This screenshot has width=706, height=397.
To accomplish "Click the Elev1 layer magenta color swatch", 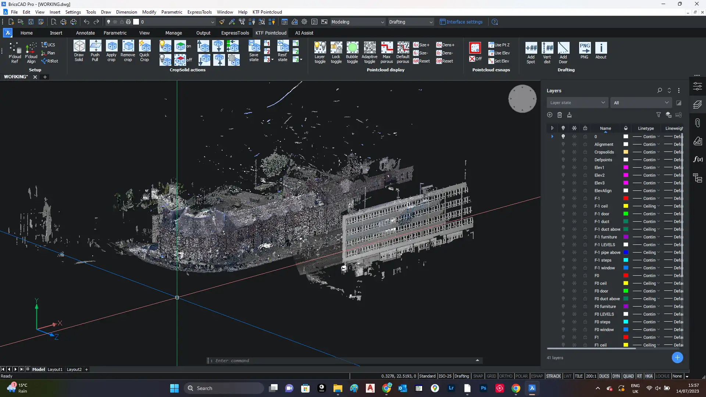I will pyautogui.click(x=626, y=168).
